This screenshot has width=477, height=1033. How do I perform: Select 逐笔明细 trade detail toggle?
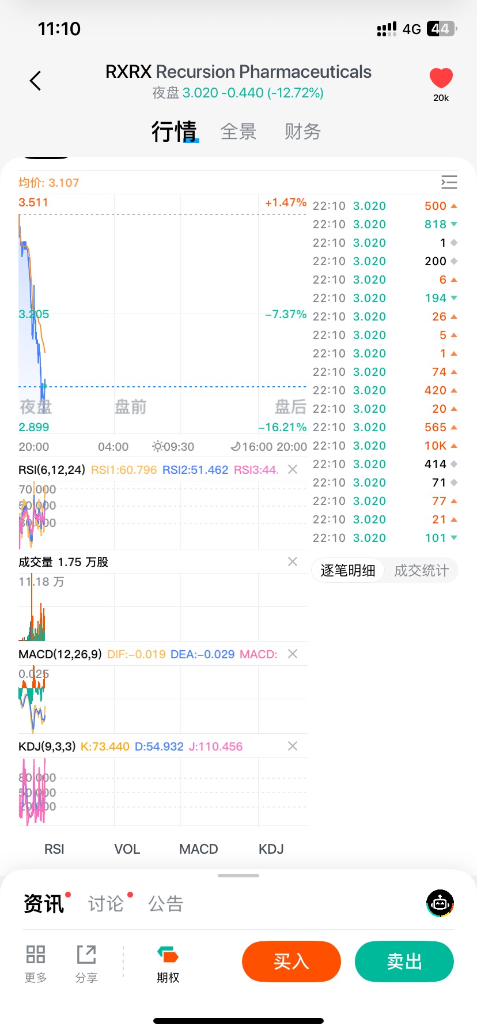click(x=348, y=571)
